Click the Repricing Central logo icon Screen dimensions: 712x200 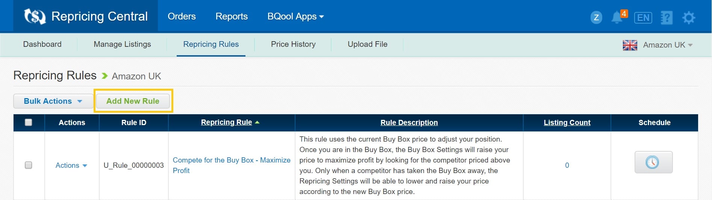click(35, 16)
